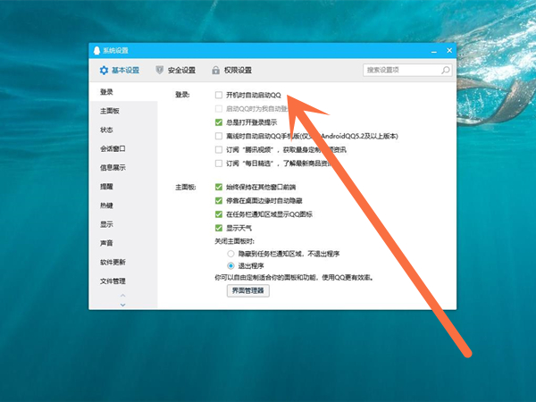
Task: Click the sidebar down chevron
Action: (123, 305)
